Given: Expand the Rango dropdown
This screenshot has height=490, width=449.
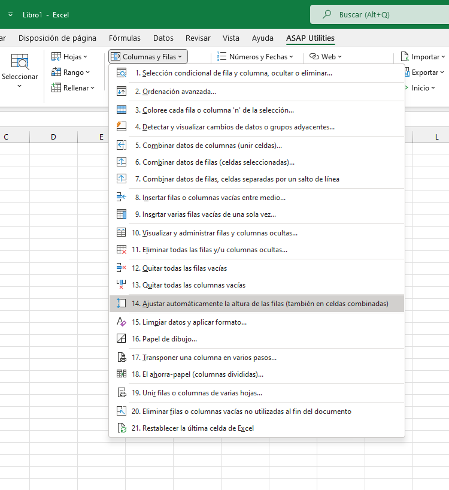Looking at the screenshot, I should pos(71,72).
